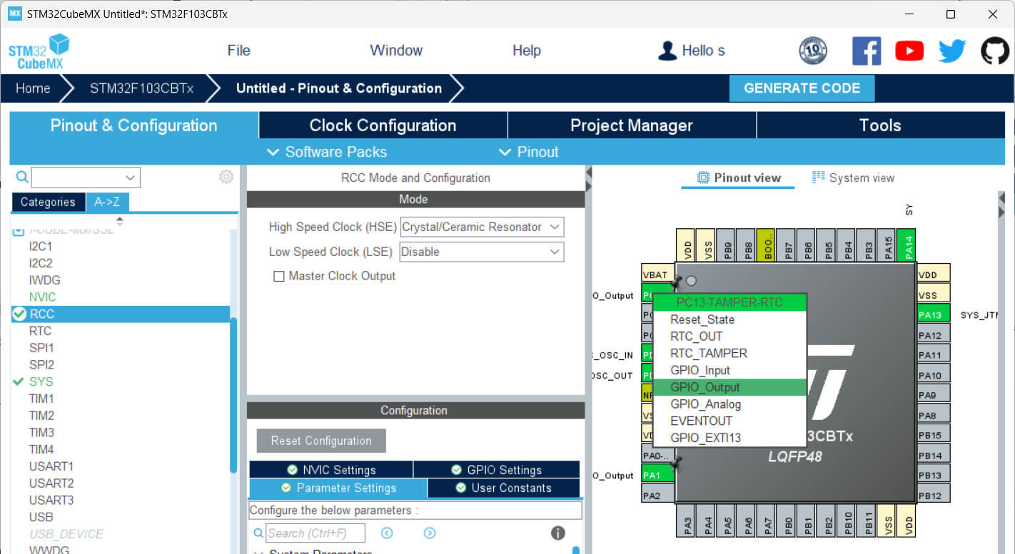This screenshot has height=554, width=1015.
Task: Click the GENERATE CODE button
Action: tap(802, 88)
